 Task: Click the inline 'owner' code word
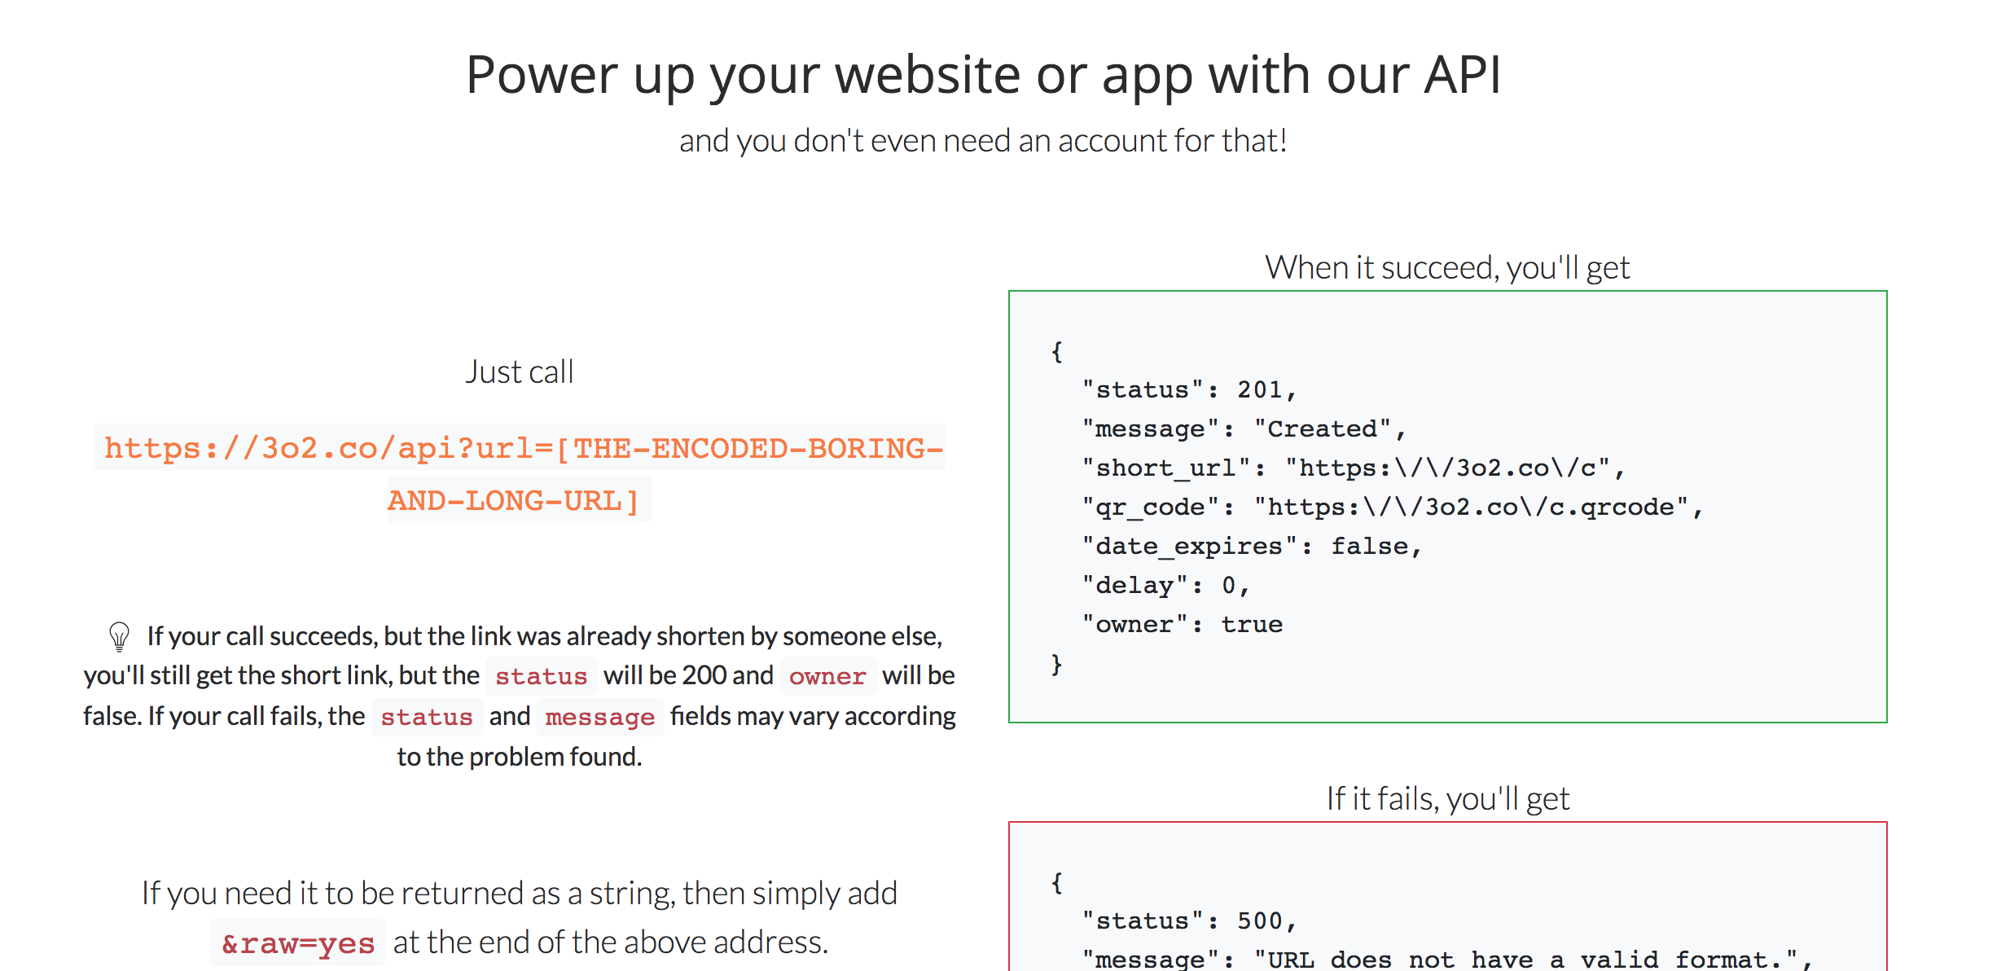827,676
